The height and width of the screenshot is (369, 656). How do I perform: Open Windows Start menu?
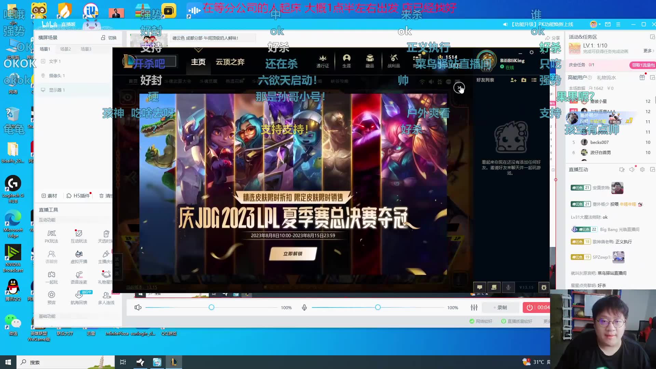pos(8,362)
